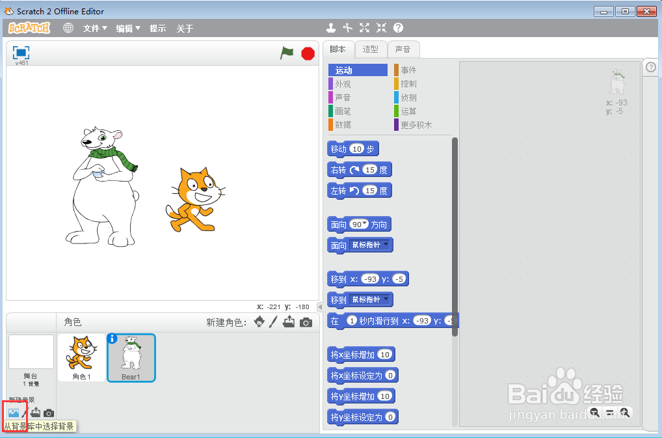Open the 编辑 menu

pyautogui.click(x=128, y=28)
